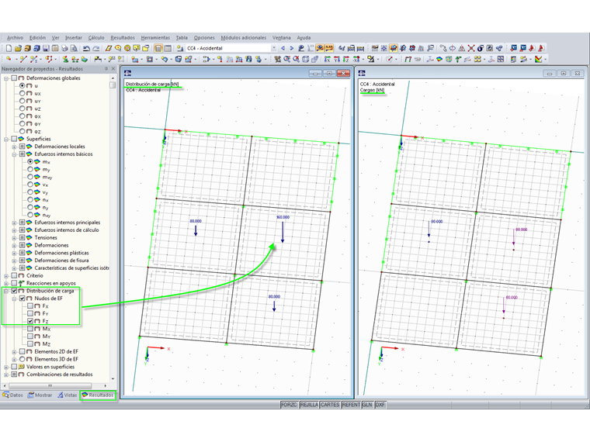Uncheck the Distribución de carga checkbox
This screenshot has height=442, width=590.
coord(14,291)
